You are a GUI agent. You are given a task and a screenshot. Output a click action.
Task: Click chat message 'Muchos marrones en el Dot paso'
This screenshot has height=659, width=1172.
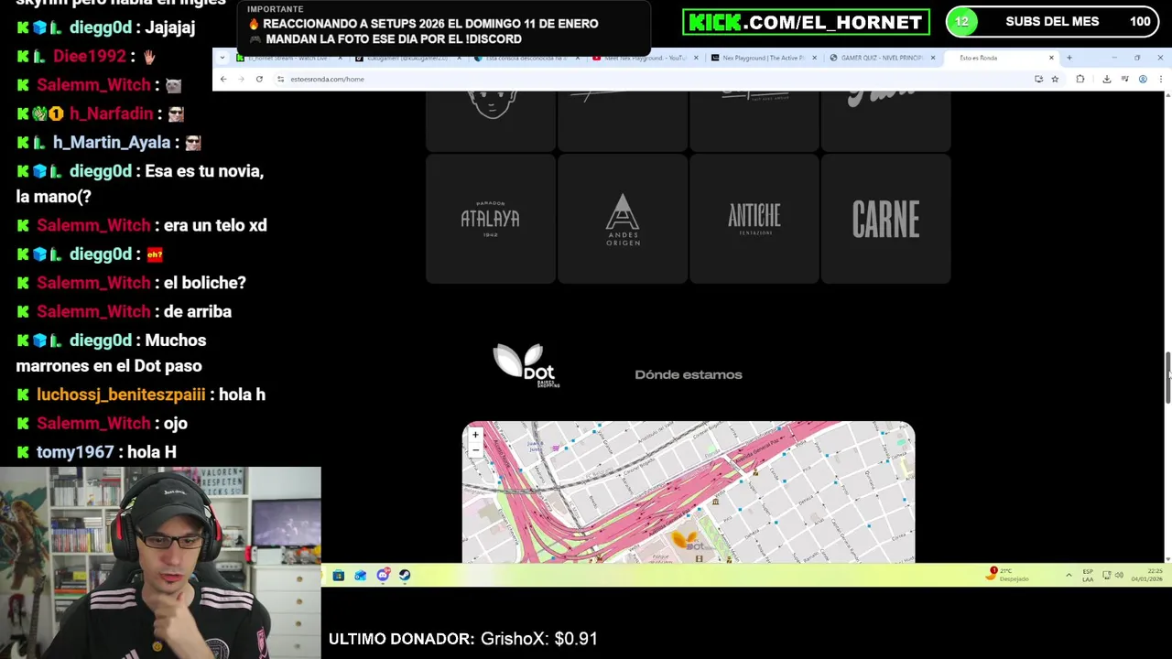pos(112,352)
